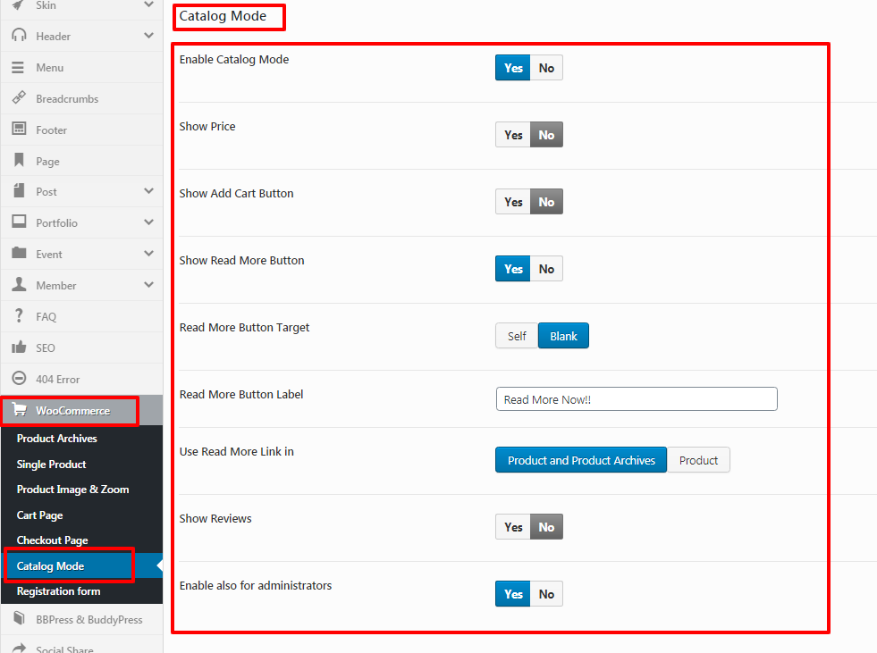Enable catalog mode for administrators with Yes
Viewport: 877px width, 653px height.
click(x=512, y=594)
